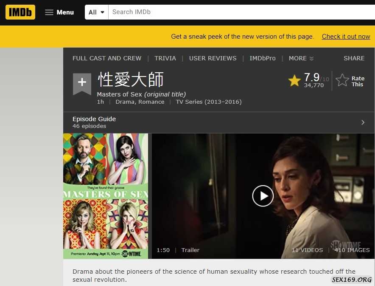This screenshot has width=375, height=286.
Task: View the 11 VIDEOS link
Action: pyautogui.click(x=307, y=250)
